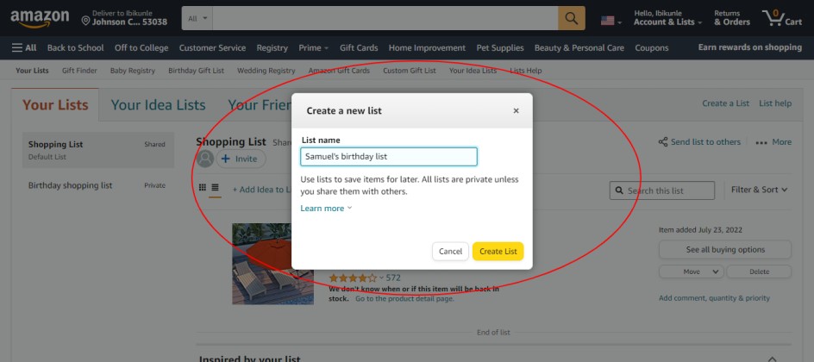814x362 pixels.
Task: Click the star rating of the product
Action: tap(353, 278)
